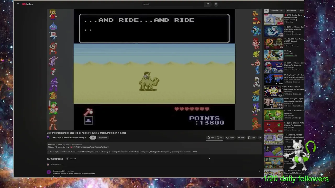Click the @horrisnorris6478 commenter username

[59, 171]
